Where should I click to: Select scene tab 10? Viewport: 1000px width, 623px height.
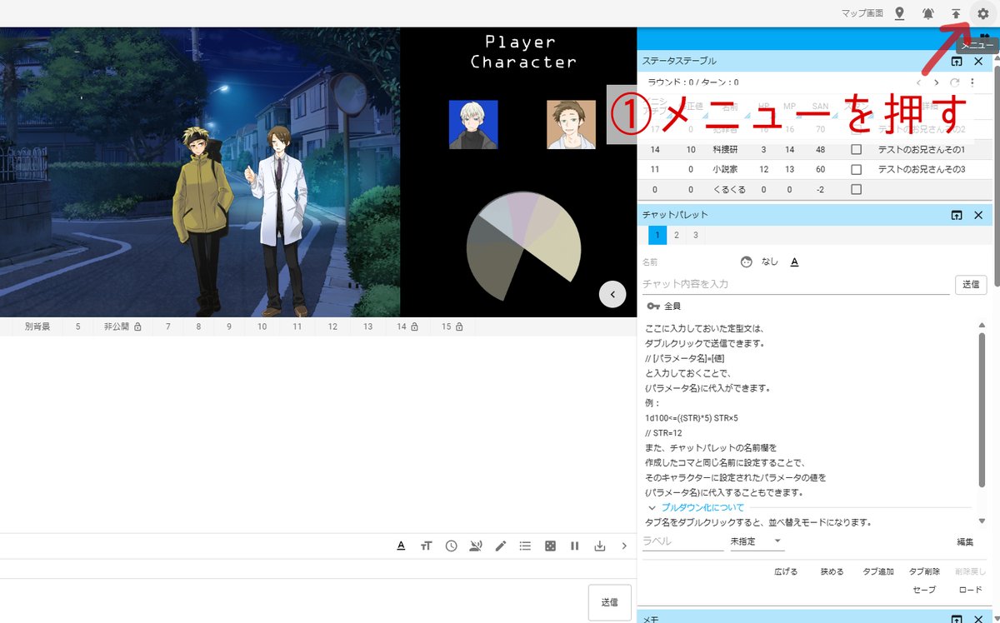click(x=262, y=327)
